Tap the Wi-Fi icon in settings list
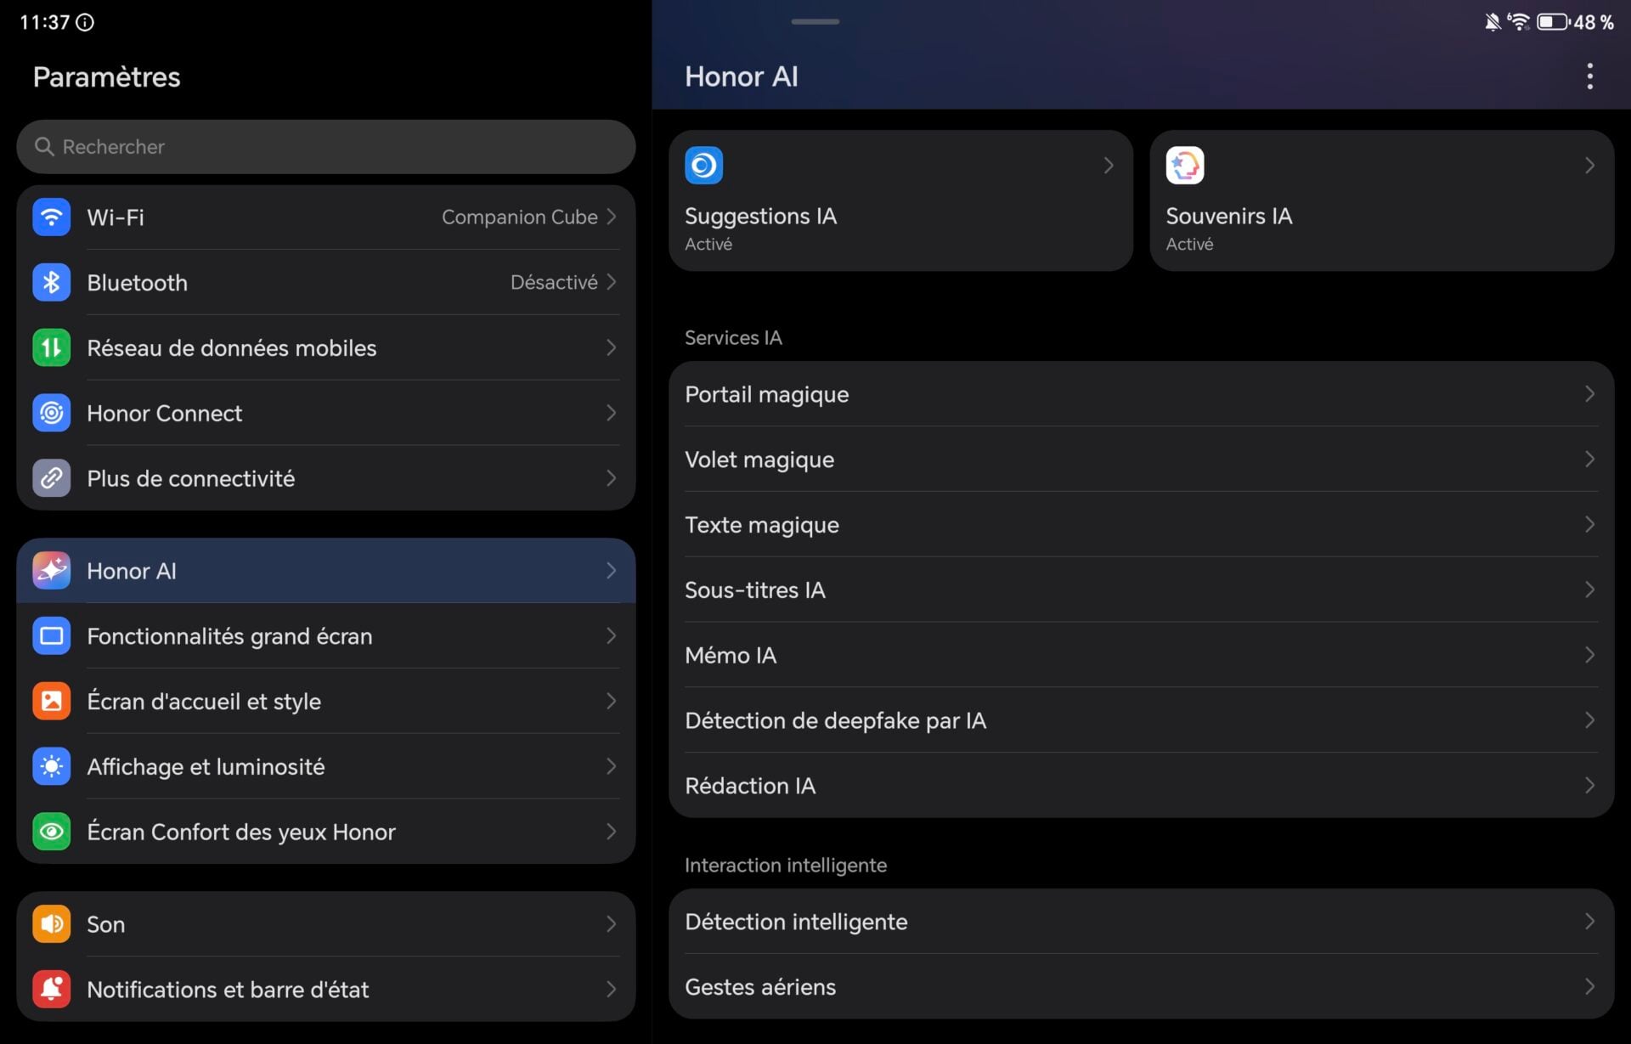Screen dimensions: 1631x1044 51,217
